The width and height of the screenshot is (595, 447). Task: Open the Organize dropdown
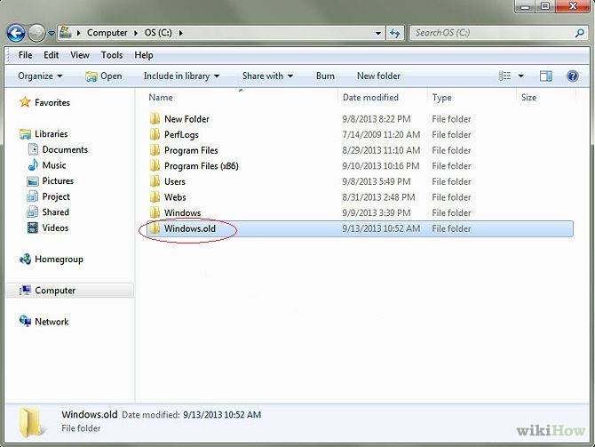click(40, 76)
